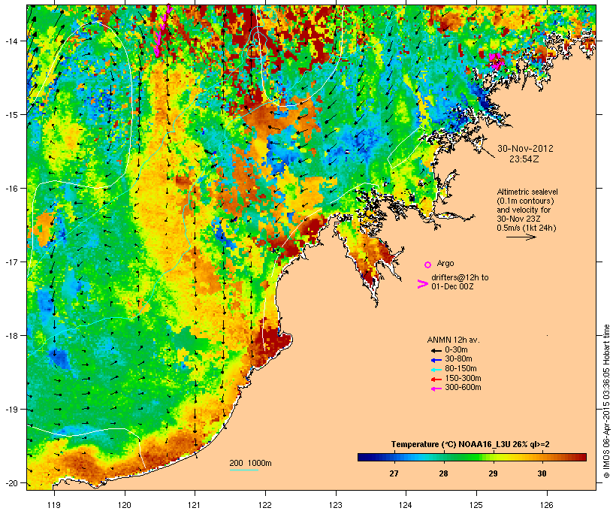Click the '150-300m' depth label
Image resolution: width=616 pixels, height=511 pixels.
click(x=463, y=378)
